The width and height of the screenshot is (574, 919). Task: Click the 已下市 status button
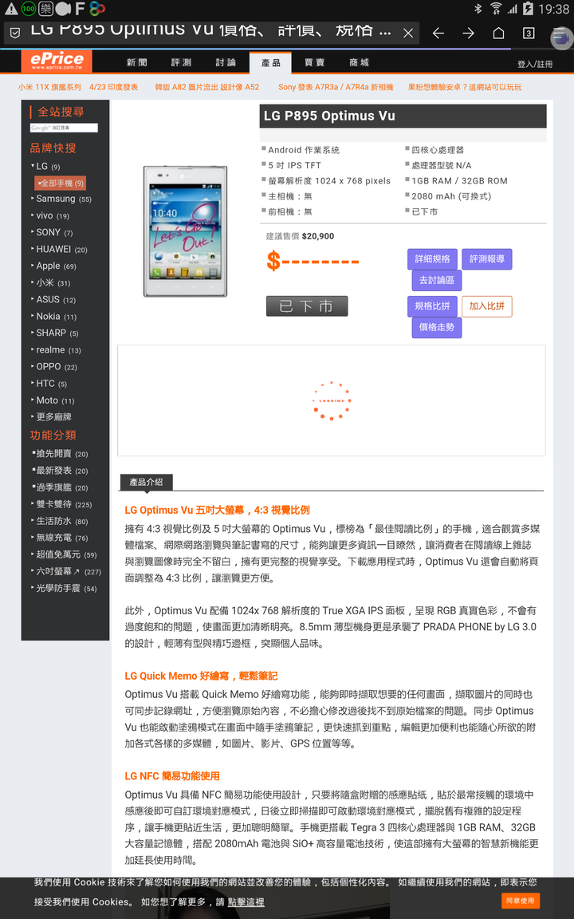(x=307, y=306)
